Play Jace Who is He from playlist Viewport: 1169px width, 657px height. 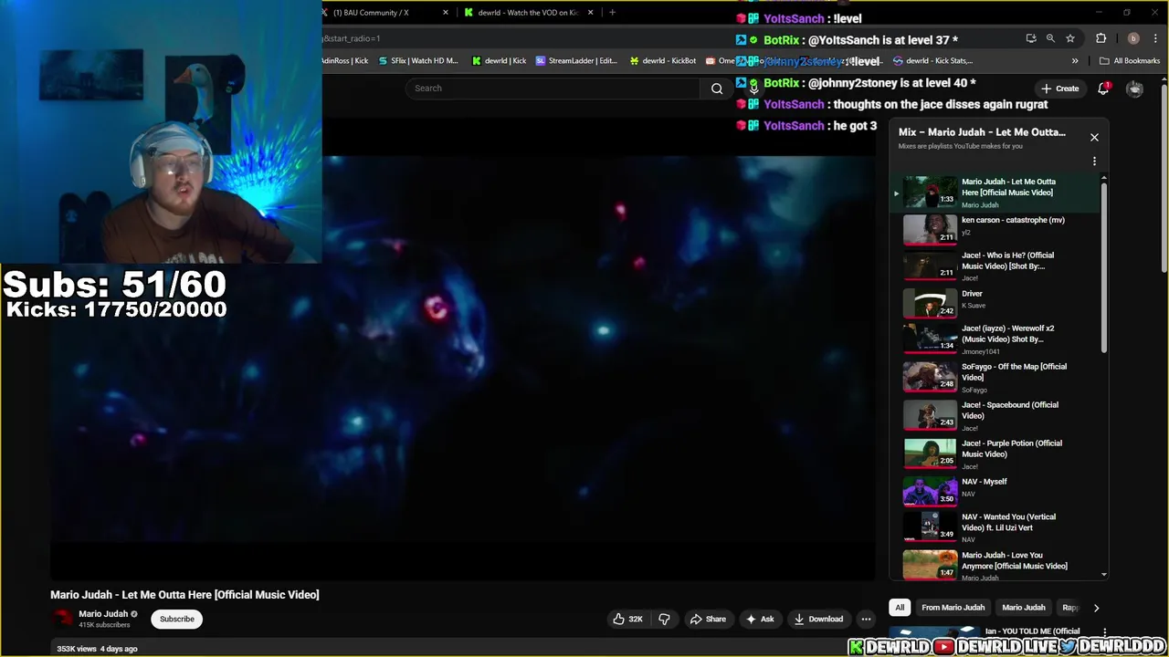point(994,266)
